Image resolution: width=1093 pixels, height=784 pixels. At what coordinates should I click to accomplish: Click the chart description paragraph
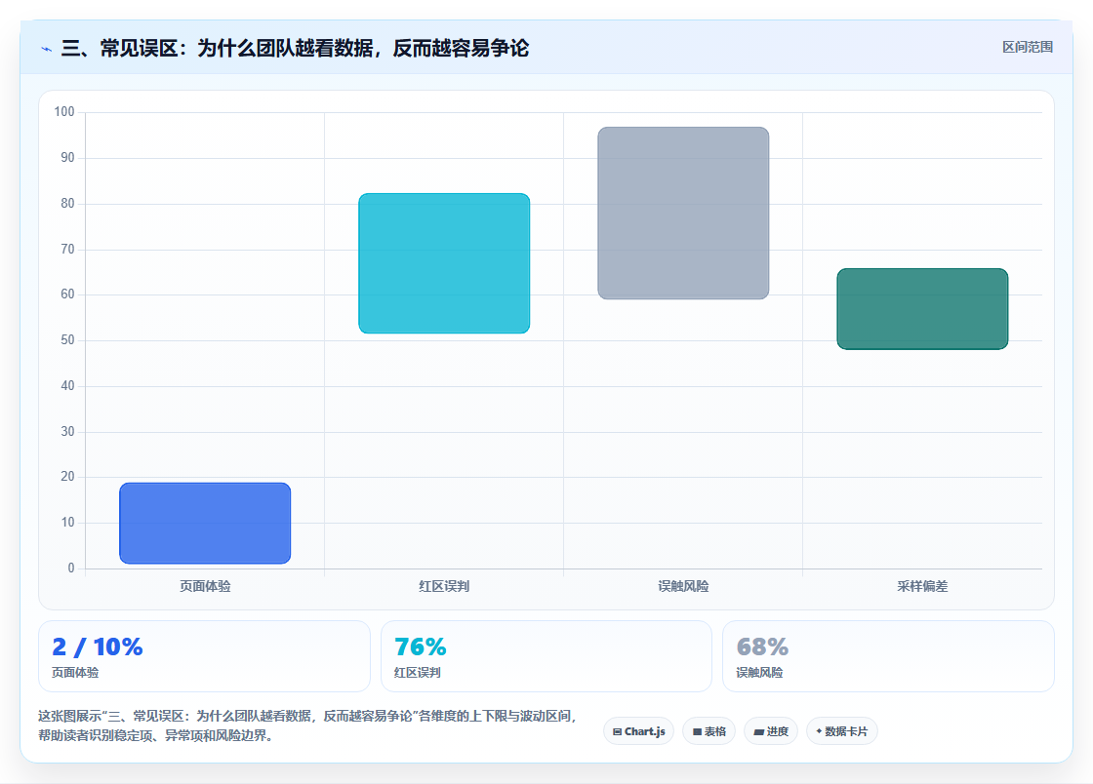pos(308,725)
